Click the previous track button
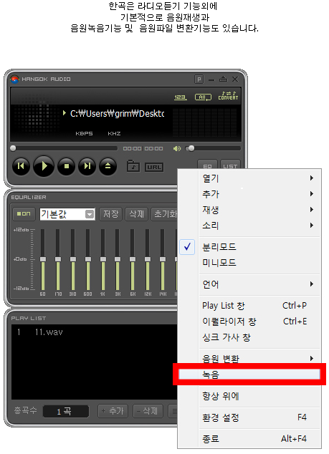The image size is (329, 454). pos(21,166)
